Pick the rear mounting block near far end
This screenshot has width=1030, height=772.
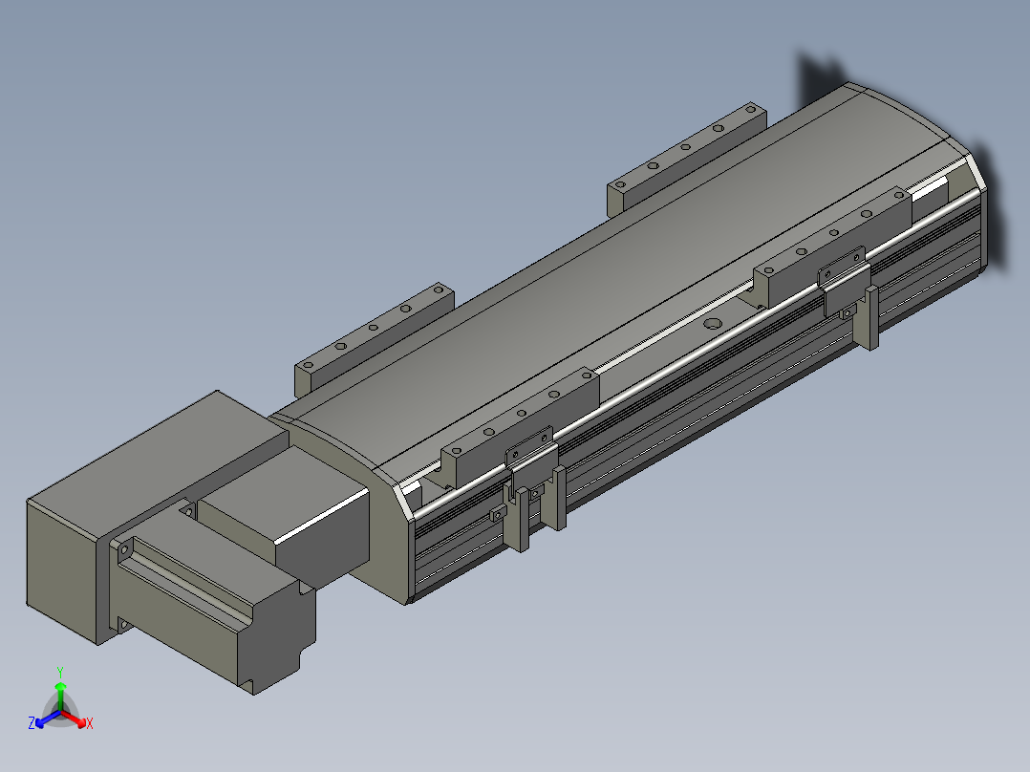click(687, 158)
